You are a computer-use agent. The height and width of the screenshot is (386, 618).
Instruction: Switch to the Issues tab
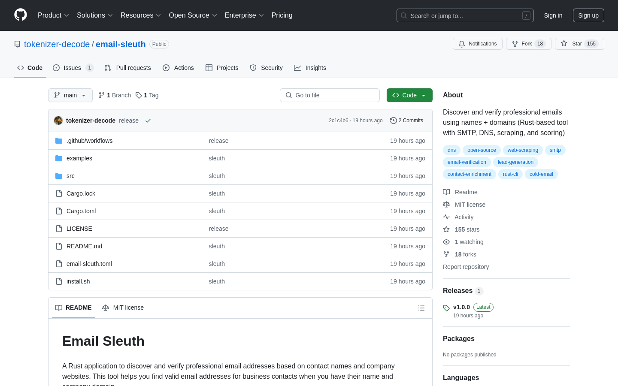[73, 68]
